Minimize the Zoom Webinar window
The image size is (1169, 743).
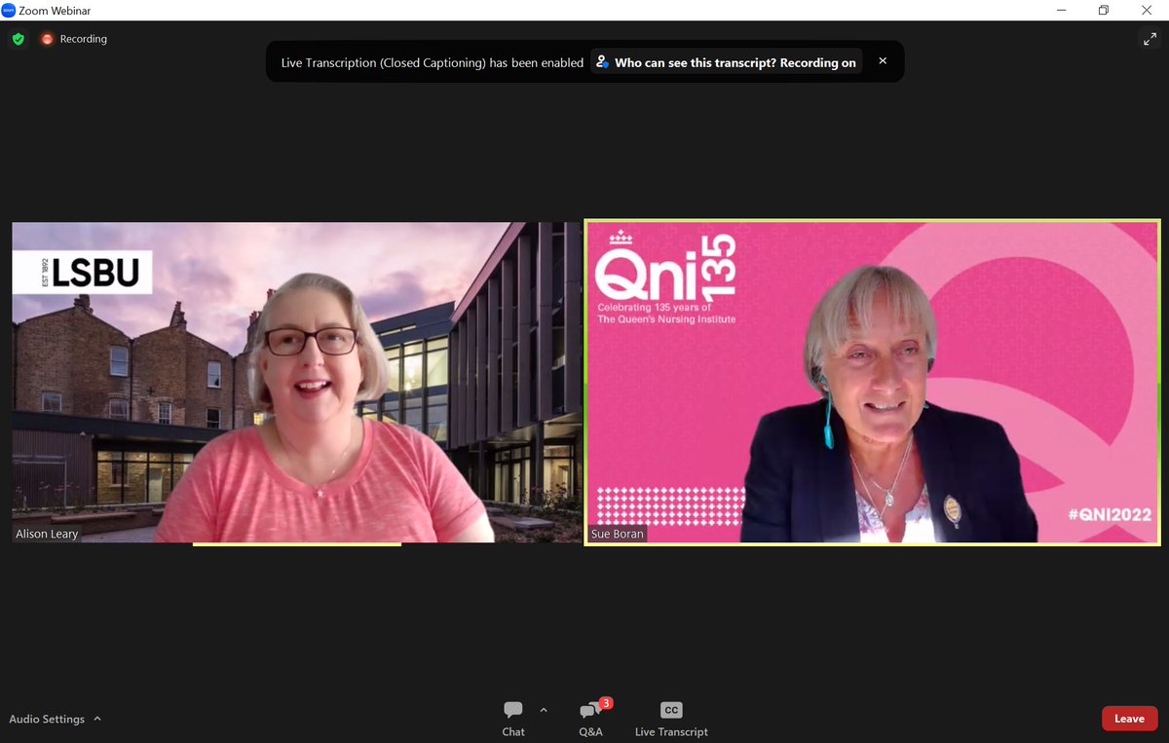tap(1061, 10)
